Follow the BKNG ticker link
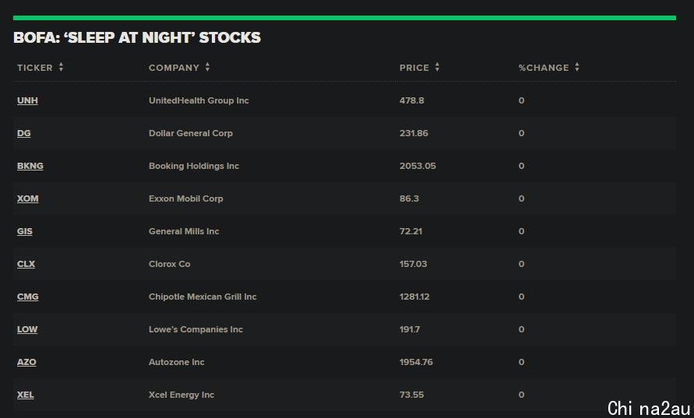This screenshot has height=418, width=694. (x=30, y=167)
